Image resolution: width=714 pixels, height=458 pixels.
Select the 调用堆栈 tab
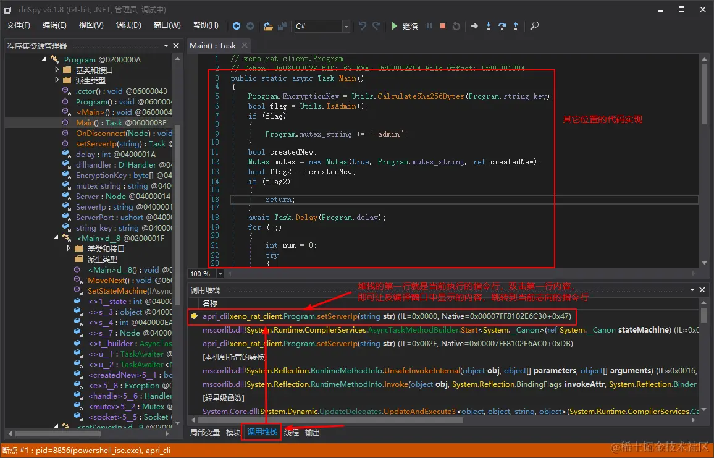262,432
